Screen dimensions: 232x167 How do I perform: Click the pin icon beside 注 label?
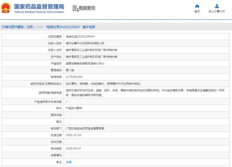57,162
